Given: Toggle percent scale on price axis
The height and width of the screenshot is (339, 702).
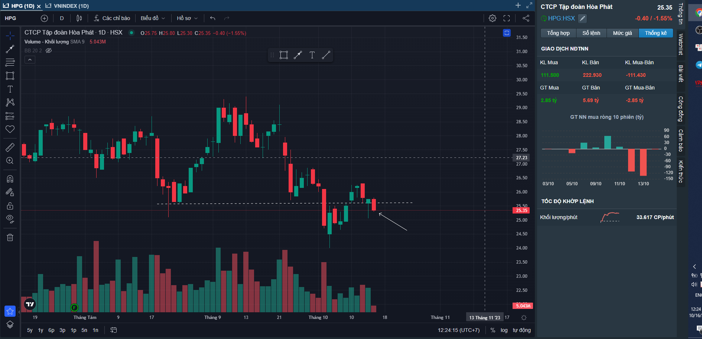Looking at the screenshot, I should pos(493,330).
